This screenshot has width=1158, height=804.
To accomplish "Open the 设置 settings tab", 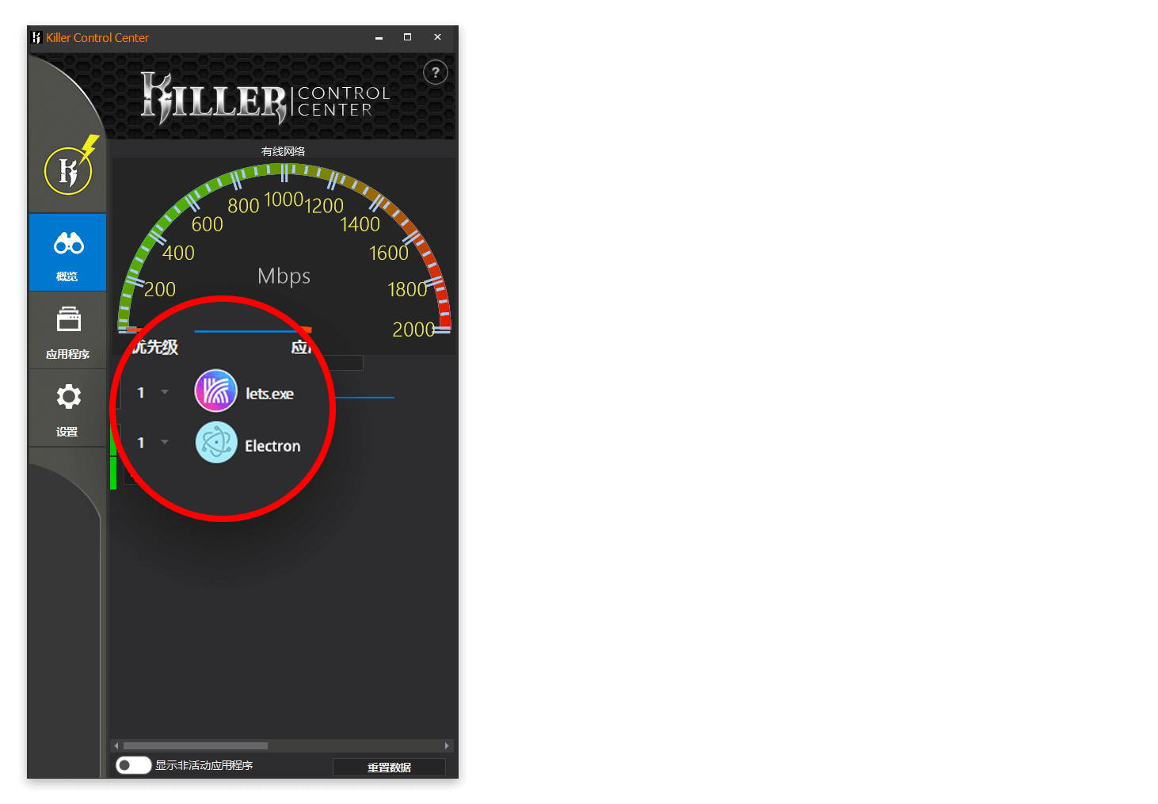I will [x=68, y=408].
